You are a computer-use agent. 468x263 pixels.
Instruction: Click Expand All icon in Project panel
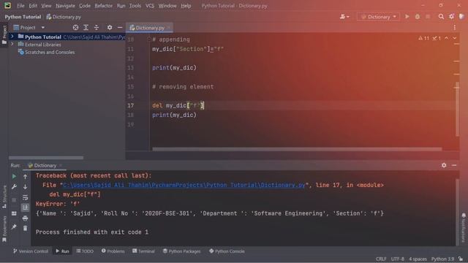(86, 28)
